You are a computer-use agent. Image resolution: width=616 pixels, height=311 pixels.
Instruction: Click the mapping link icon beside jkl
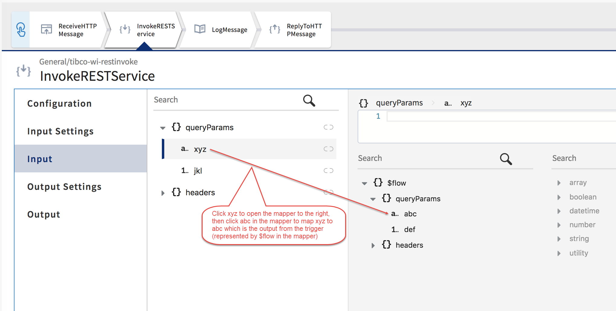coord(328,171)
